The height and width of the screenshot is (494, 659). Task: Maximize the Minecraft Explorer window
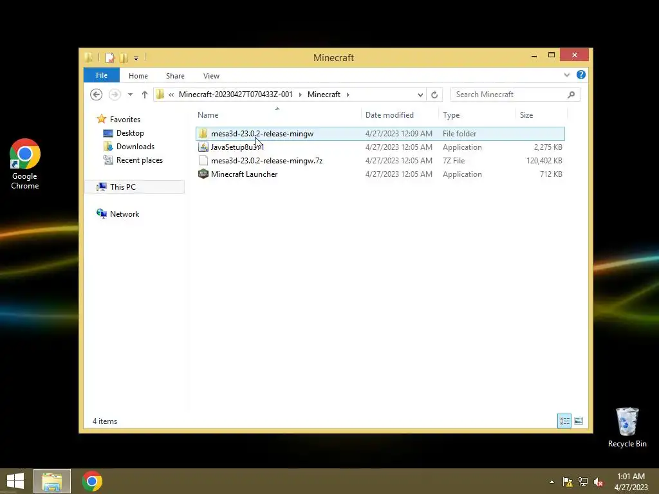[552, 55]
